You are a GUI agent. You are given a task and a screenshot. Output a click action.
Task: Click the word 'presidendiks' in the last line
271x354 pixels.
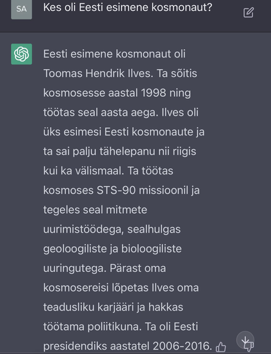[74, 346]
